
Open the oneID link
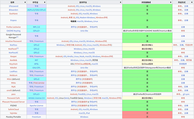click(x=9, y=91)
